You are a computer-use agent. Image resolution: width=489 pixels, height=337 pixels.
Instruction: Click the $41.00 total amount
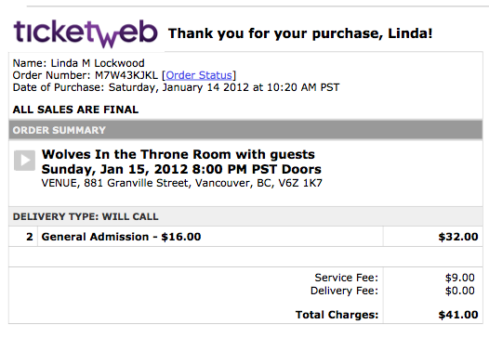(458, 315)
